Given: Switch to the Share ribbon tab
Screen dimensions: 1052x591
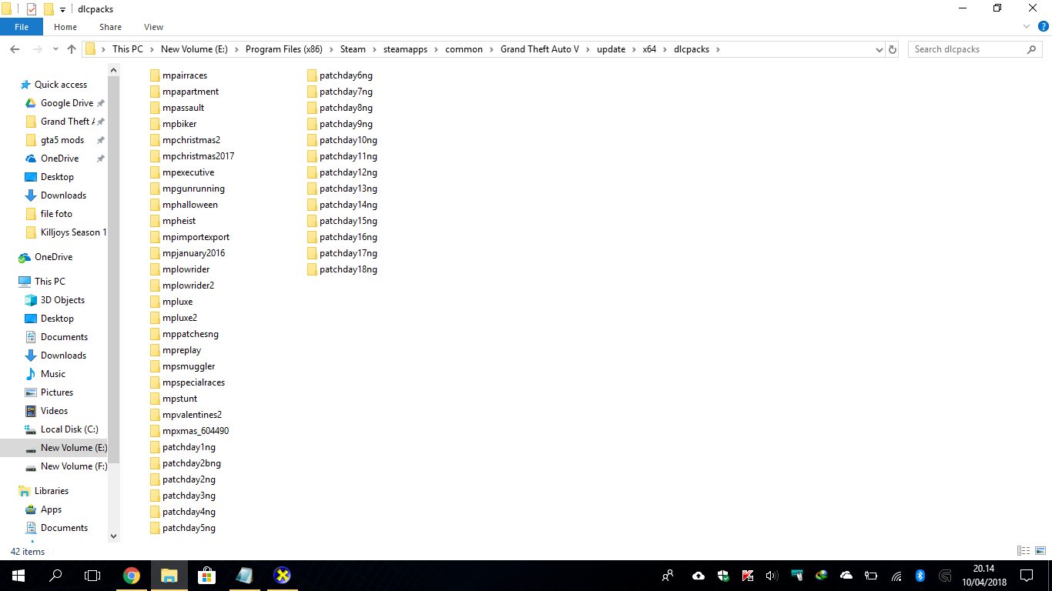Looking at the screenshot, I should pyautogui.click(x=110, y=27).
